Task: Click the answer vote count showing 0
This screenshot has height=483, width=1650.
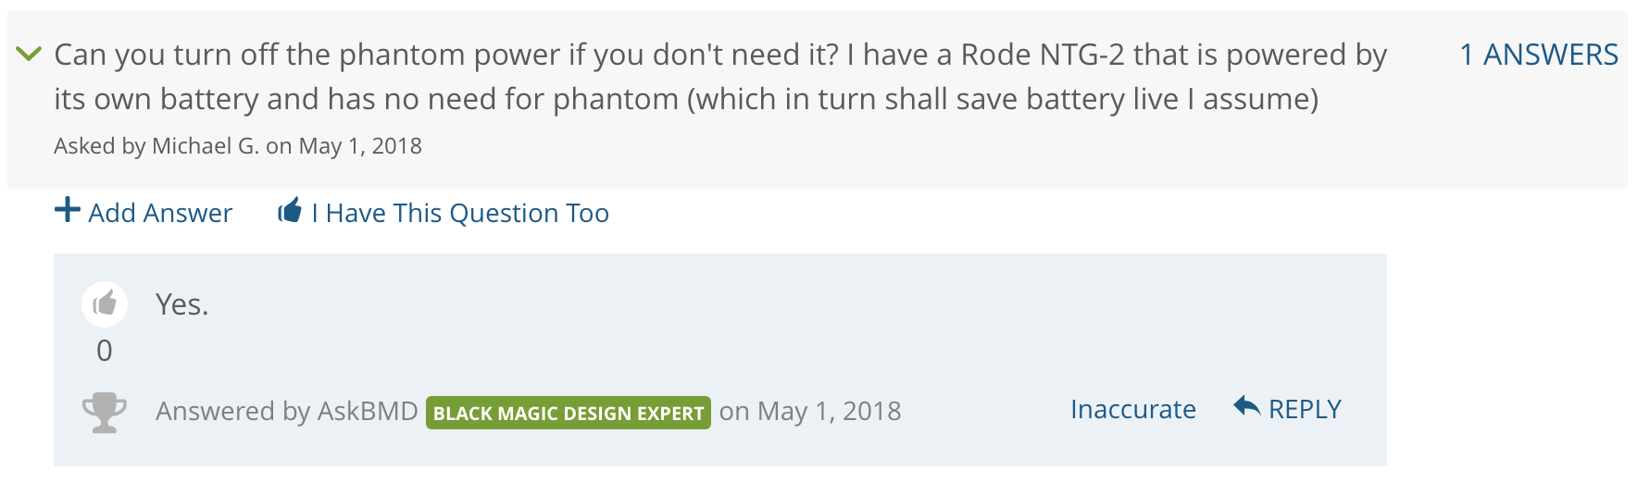Action: (x=105, y=351)
